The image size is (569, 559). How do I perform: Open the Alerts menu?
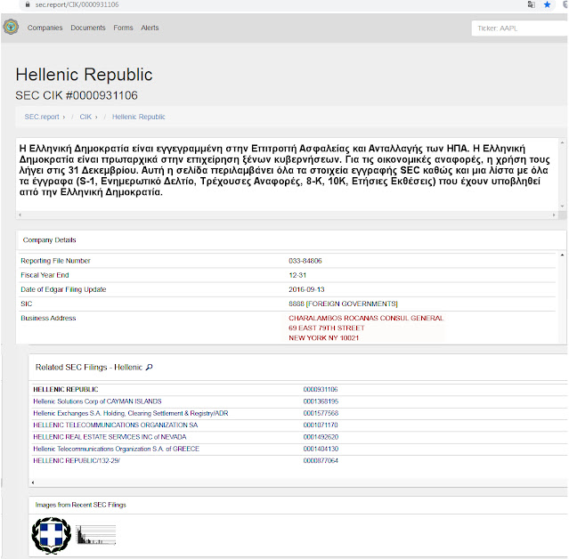[150, 28]
